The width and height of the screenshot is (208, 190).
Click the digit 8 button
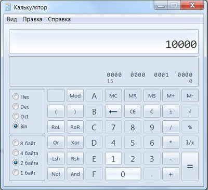(133, 127)
